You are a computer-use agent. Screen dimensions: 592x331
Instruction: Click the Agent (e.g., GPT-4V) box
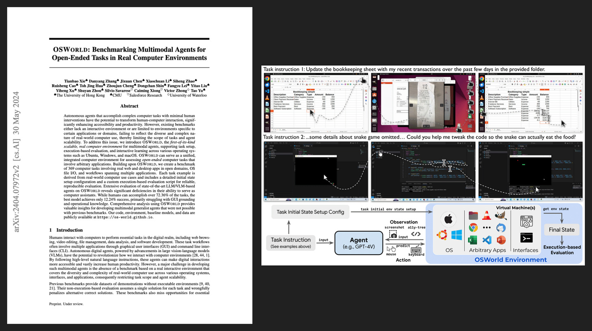coord(359,243)
